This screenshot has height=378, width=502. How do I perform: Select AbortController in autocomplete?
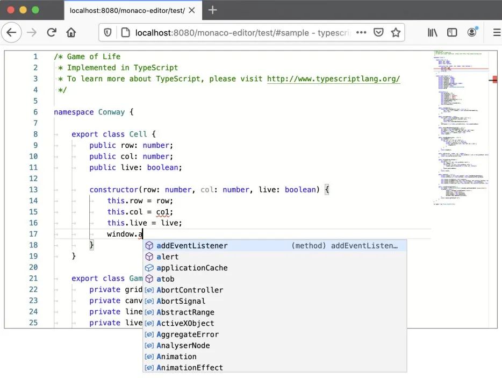click(275, 290)
